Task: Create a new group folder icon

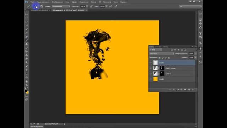Action: click(x=185, y=90)
